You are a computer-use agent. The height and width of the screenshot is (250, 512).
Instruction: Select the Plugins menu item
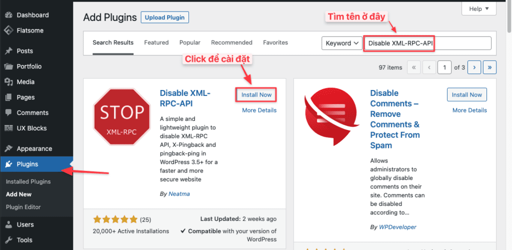36,164
